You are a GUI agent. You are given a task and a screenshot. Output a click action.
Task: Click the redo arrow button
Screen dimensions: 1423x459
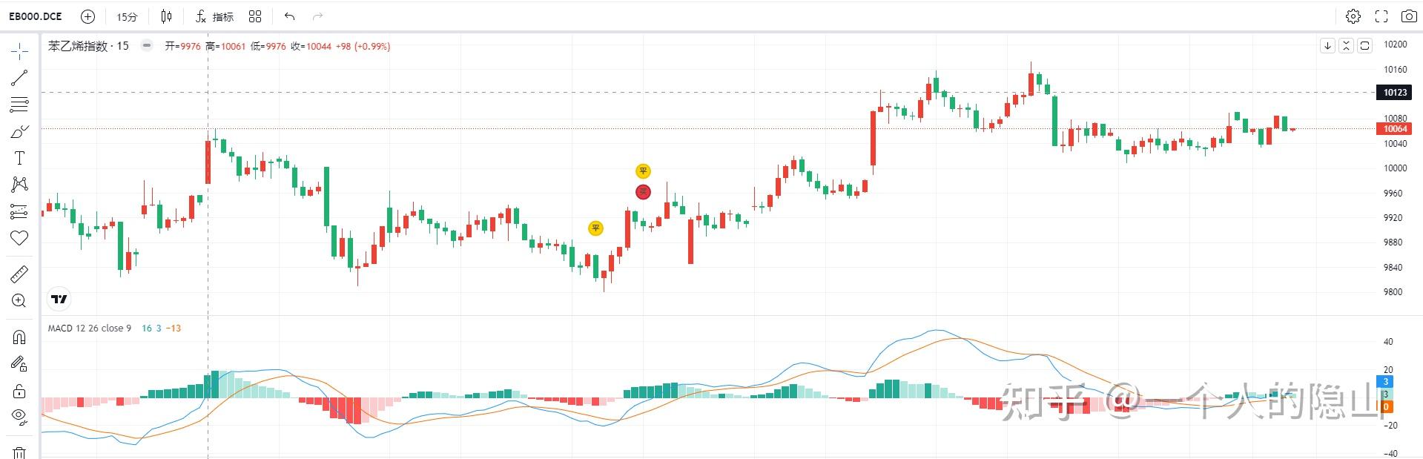(317, 16)
